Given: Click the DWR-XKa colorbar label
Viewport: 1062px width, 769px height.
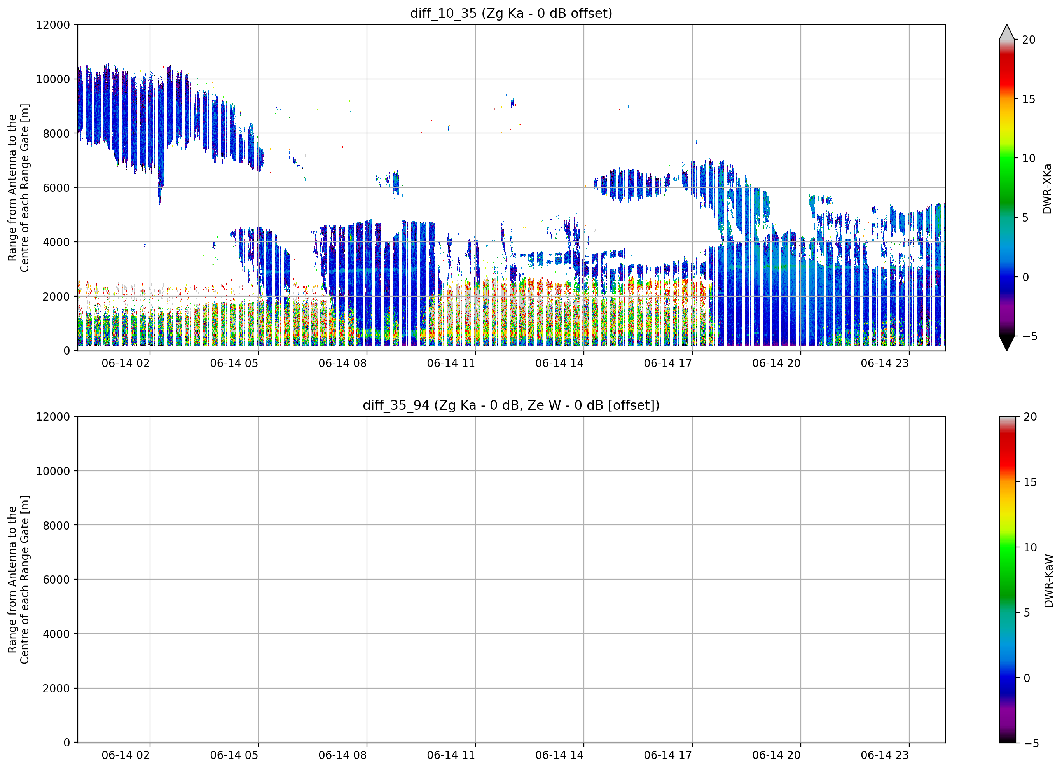Looking at the screenshot, I should point(1048,189).
